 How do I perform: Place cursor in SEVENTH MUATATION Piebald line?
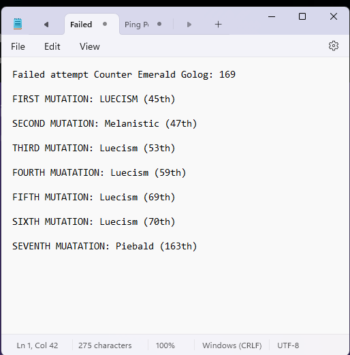[105, 246]
